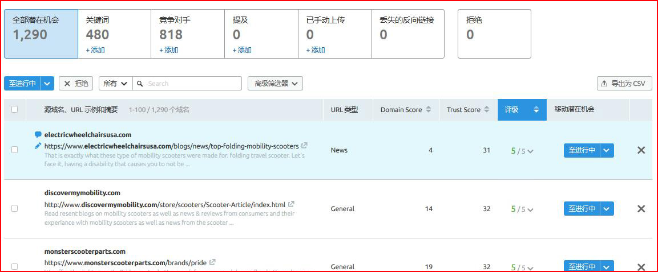Remove discovermymobility.com row with X icon
The height and width of the screenshot is (272, 658).
point(641,209)
